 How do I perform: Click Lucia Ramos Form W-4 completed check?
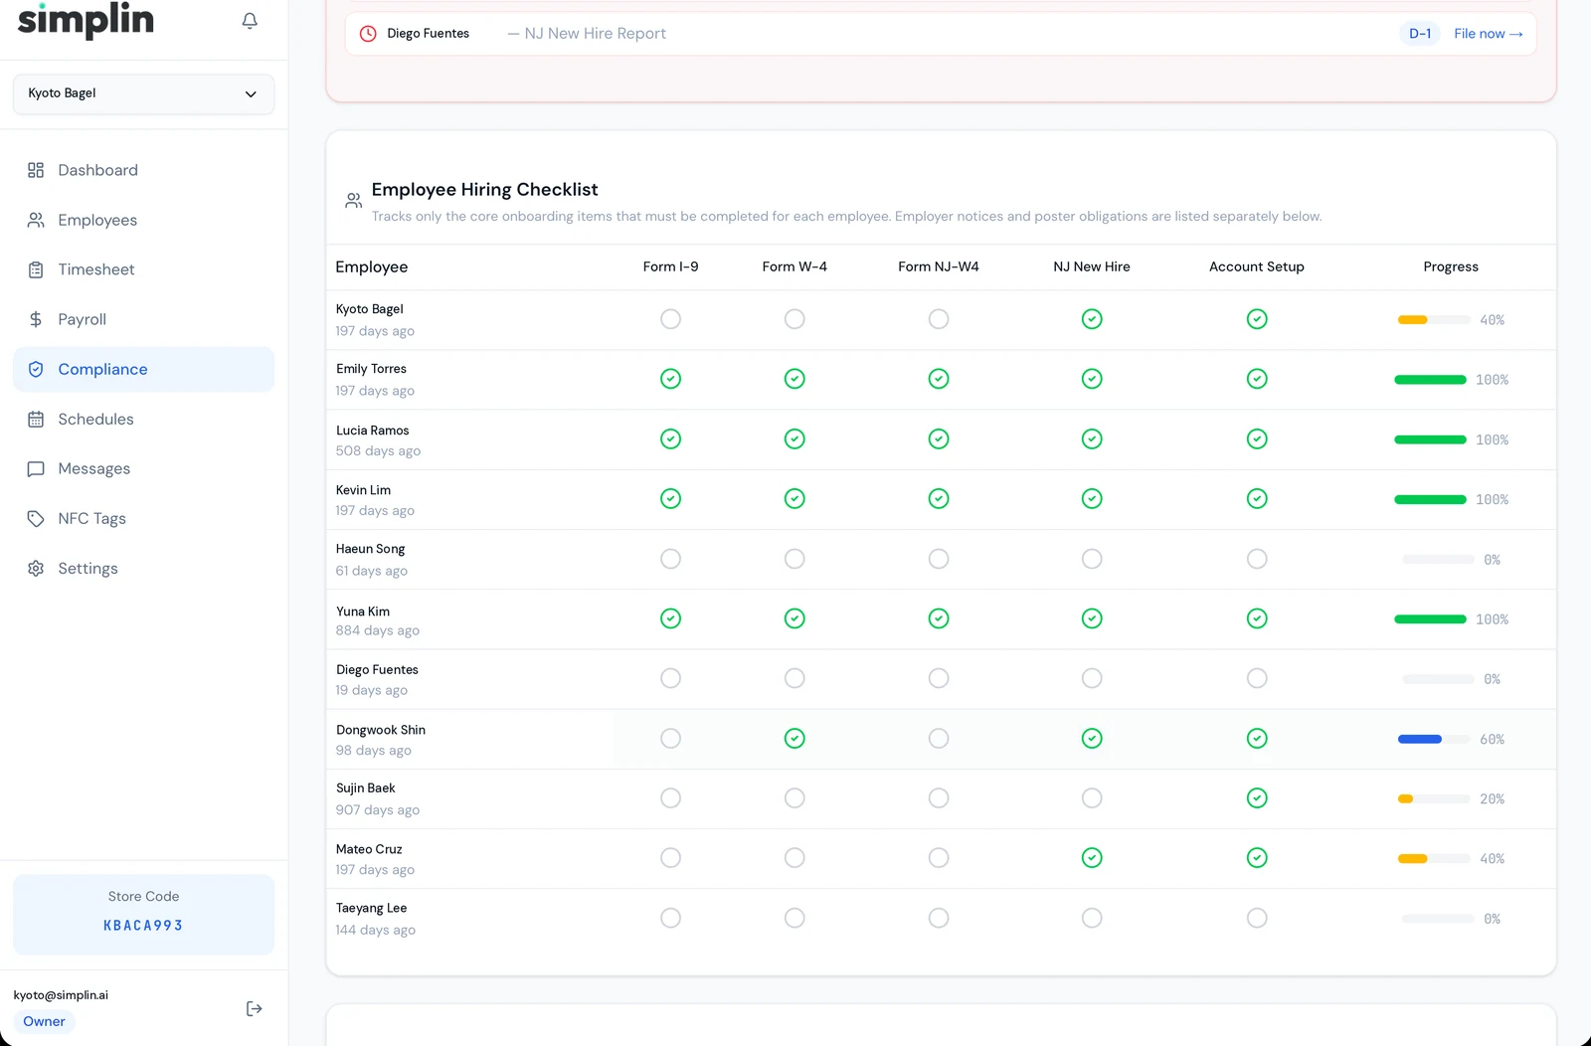point(795,438)
